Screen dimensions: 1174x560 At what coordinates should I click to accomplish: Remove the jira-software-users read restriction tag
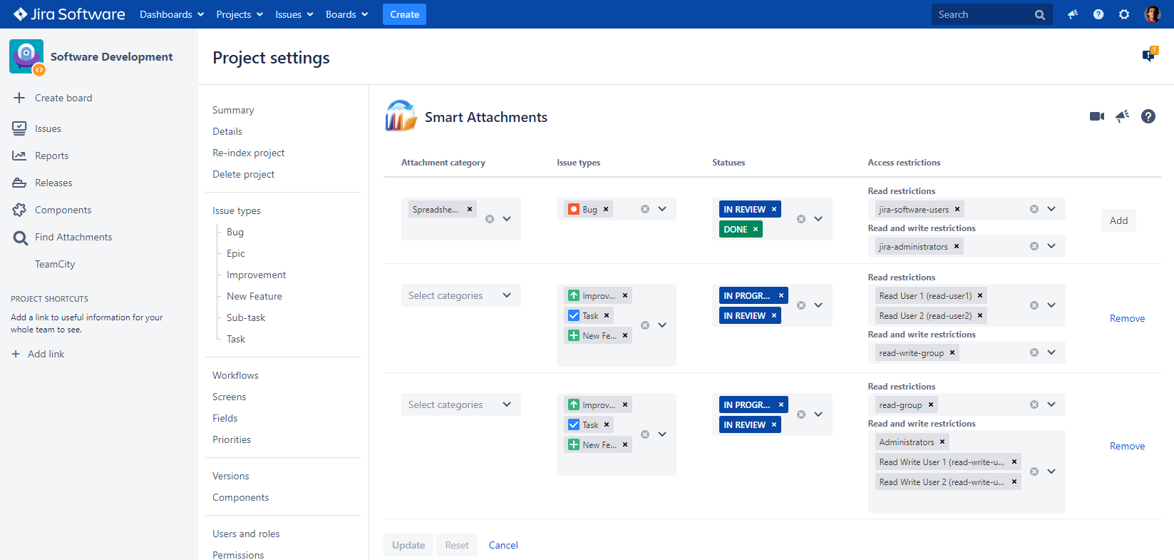[957, 209]
